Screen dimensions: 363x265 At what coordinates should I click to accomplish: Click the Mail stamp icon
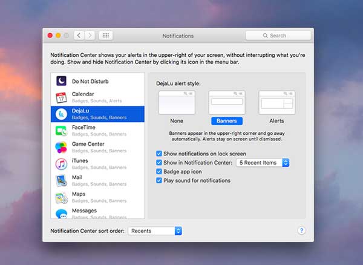pyautogui.click(x=61, y=181)
